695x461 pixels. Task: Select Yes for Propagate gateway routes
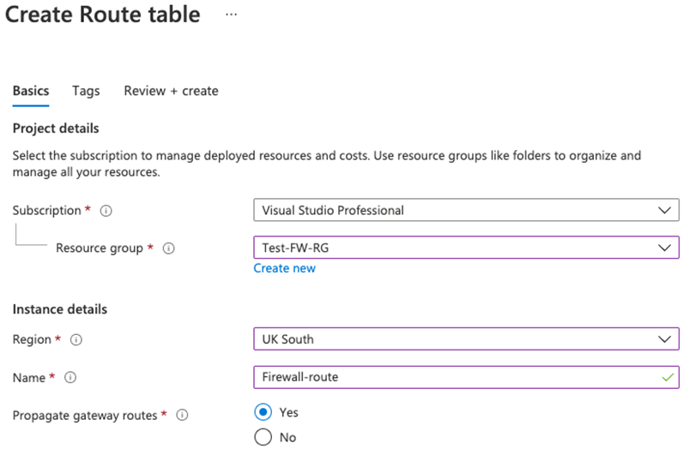coord(263,412)
